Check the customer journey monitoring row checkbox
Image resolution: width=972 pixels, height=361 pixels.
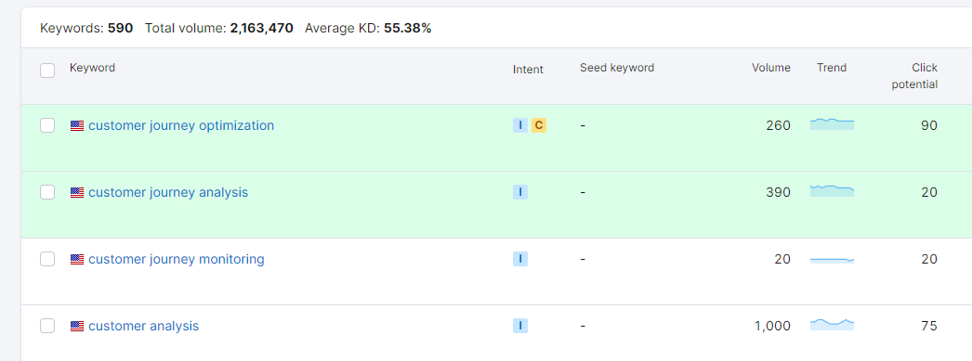point(47,260)
